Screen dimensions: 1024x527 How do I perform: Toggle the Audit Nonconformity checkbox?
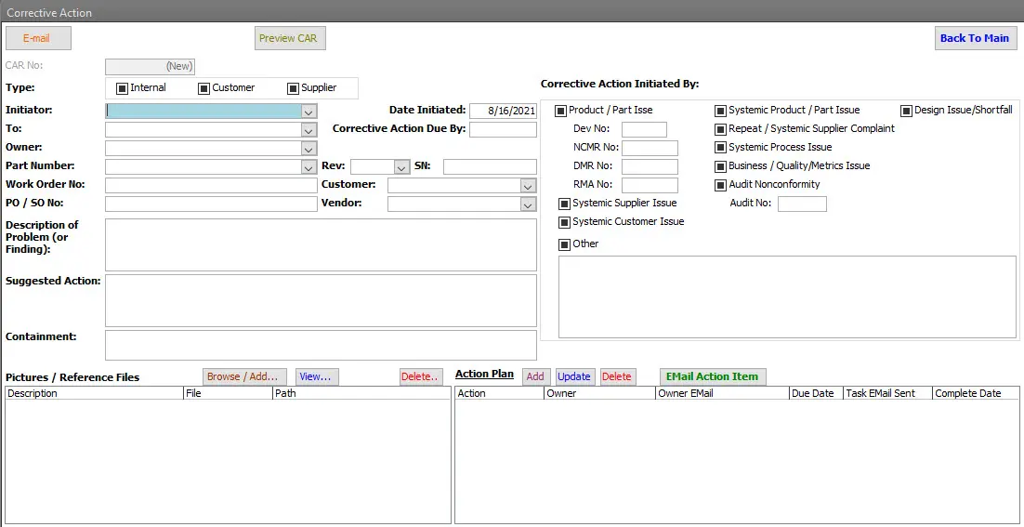pyautogui.click(x=720, y=185)
